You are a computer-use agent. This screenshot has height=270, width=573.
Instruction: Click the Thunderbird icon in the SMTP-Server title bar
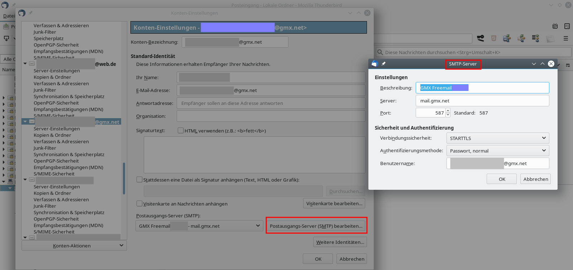click(x=374, y=64)
